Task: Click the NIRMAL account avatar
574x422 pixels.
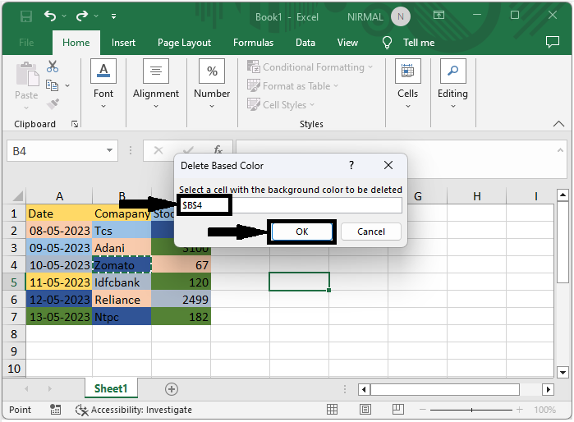Action: [401, 17]
